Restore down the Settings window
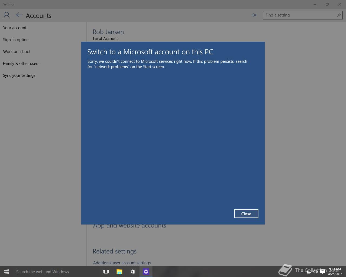The height and width of the screenshot is (277, 346). point(327,4)
